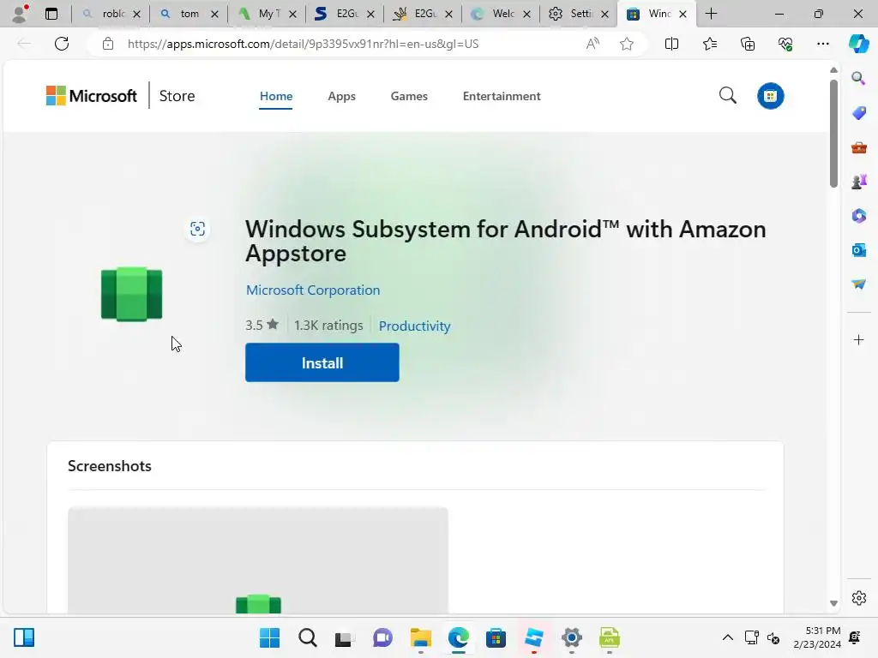The image size is (878, 658).
Task: Open sidebar settings gear icon
Action: point(858,598)
